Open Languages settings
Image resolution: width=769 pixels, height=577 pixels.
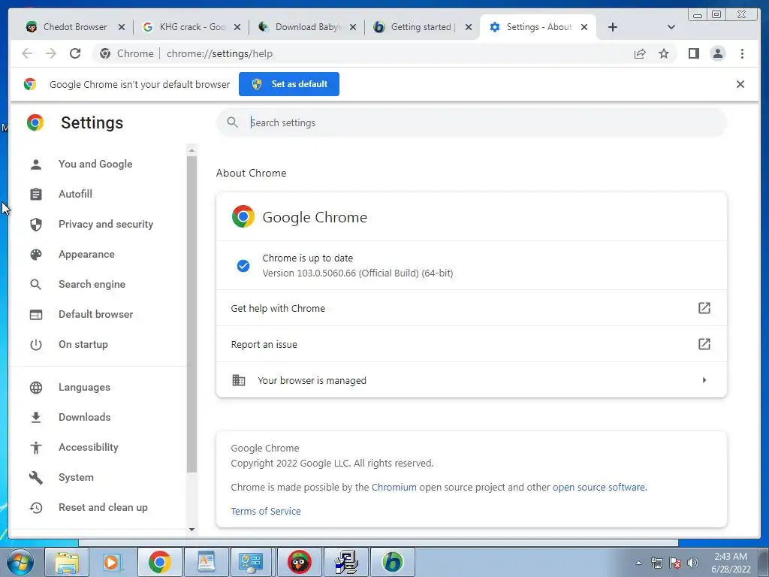(84, 387)
